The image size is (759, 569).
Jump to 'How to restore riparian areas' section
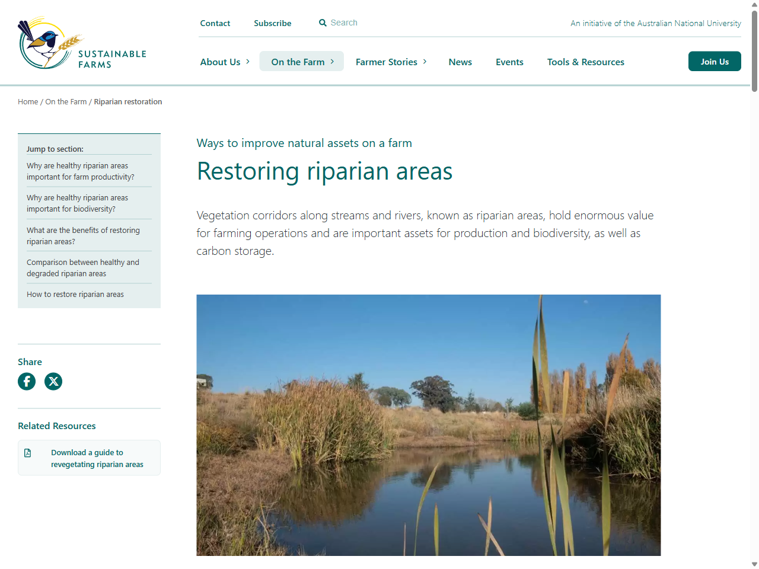point(75,294)
